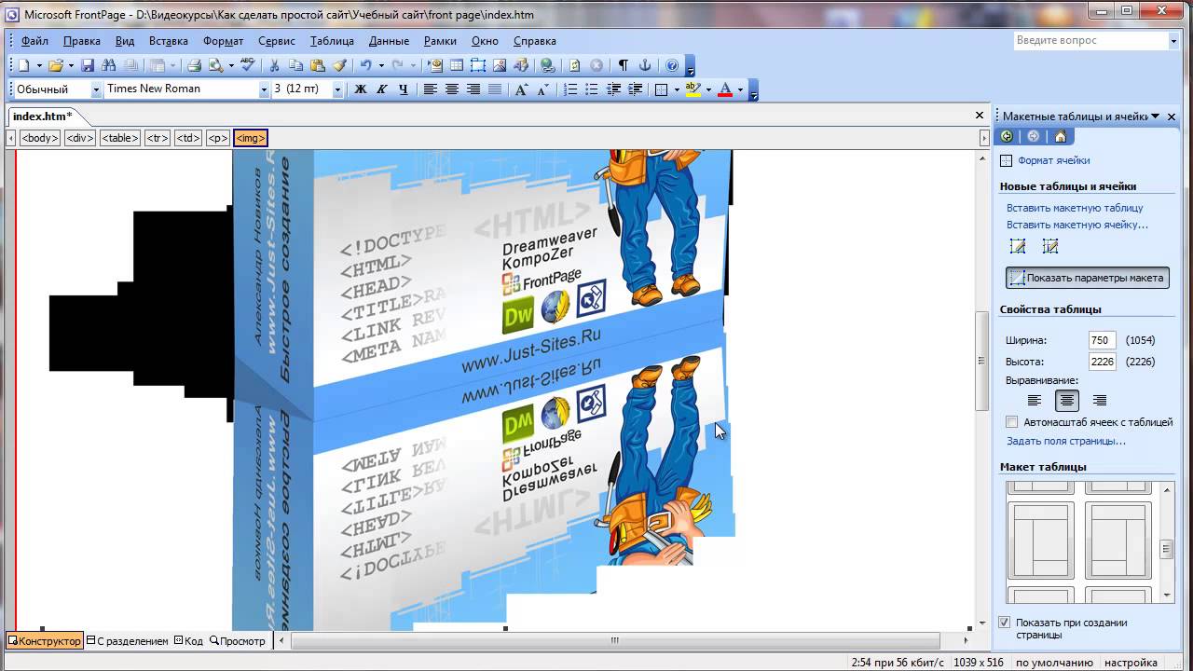Open the Файл menu
The width and height of the screenshot is (1193, 671).
click(34, 41)
